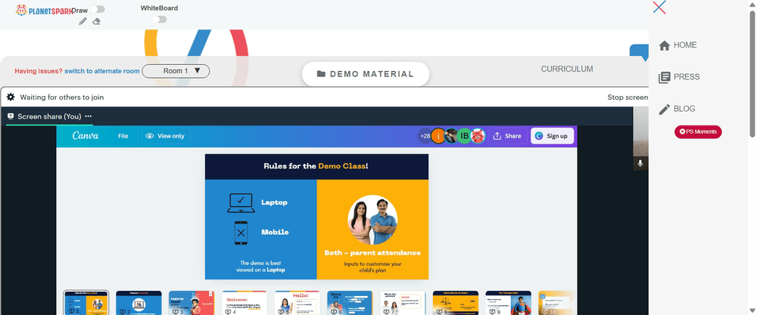
Task: Select slide thumbnail 7
Action: (x=403, y=302)
